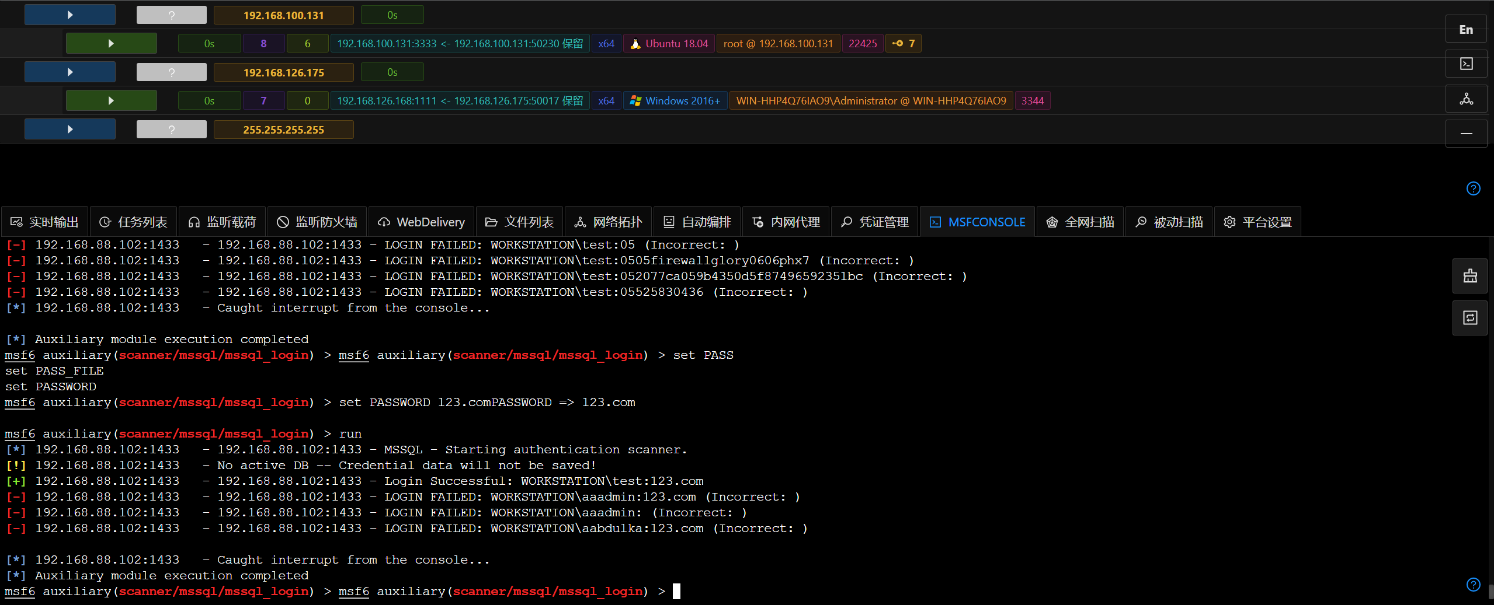Screen dimensions: 1494x605
Task: Open the 自动编排 tab
Action: pos(697,222)
